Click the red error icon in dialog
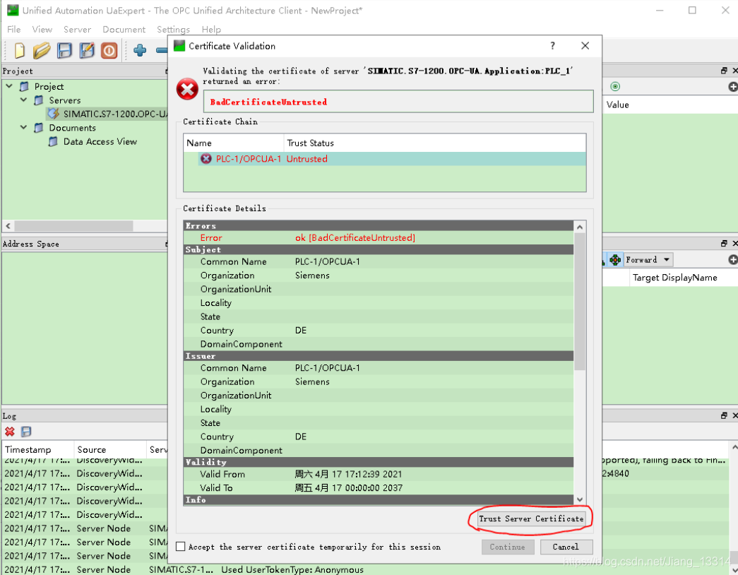 pos(187,89)
